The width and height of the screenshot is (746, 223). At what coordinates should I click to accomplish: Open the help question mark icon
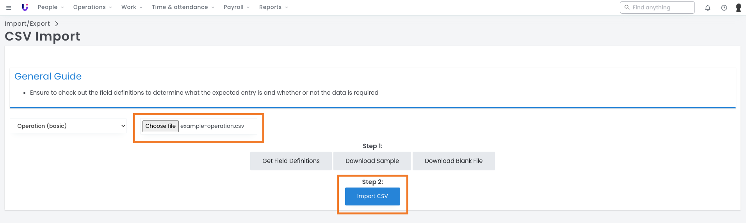(x=724, y=8)
